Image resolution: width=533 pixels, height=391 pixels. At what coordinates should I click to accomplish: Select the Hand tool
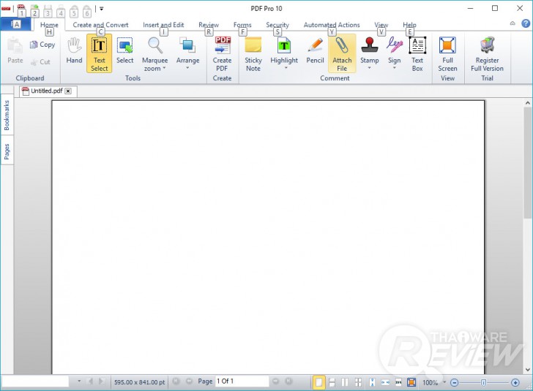click(74, 51)
